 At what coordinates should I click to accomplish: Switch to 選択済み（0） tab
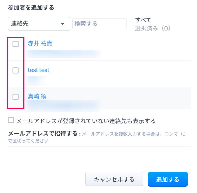pos(152,28)
